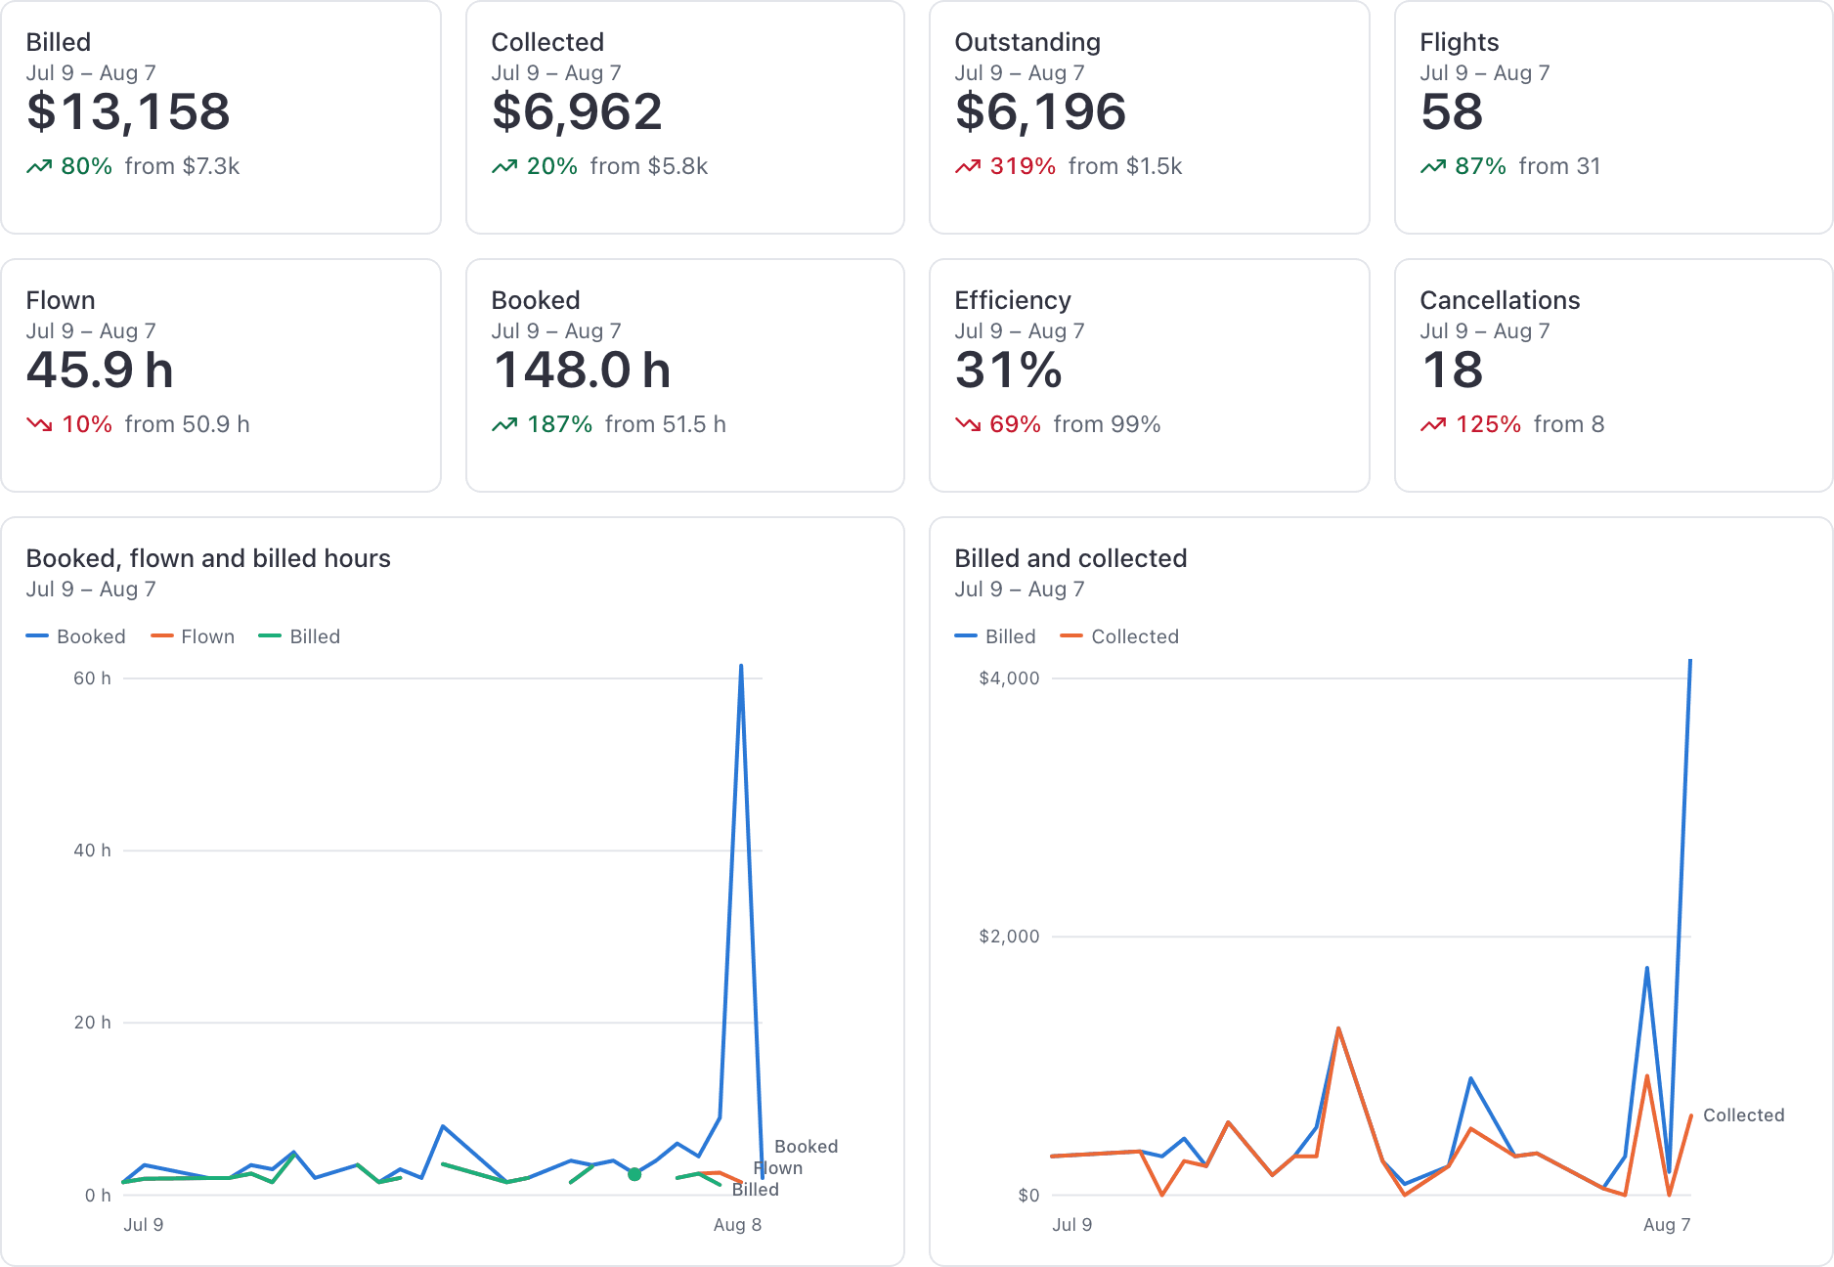Toggle Collected series in Billed and collected legend

tap(1119, 636)
